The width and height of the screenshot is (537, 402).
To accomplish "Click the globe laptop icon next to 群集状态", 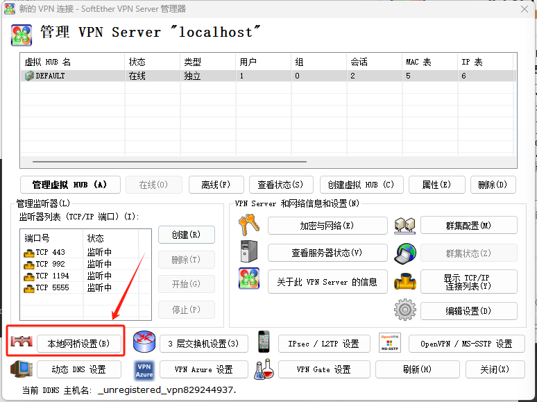I will [x=405, y=253].
